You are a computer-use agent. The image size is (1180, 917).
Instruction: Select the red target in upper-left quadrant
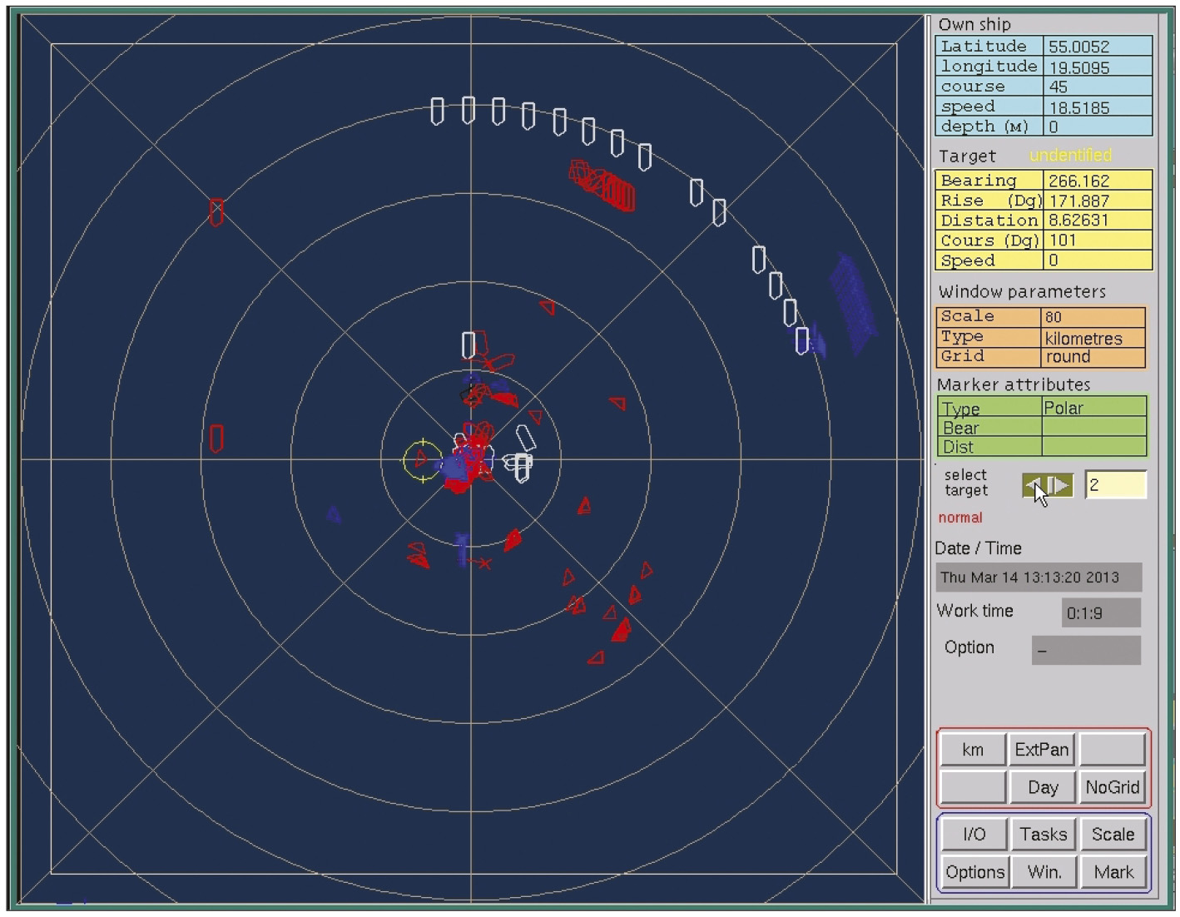(216, 212)
